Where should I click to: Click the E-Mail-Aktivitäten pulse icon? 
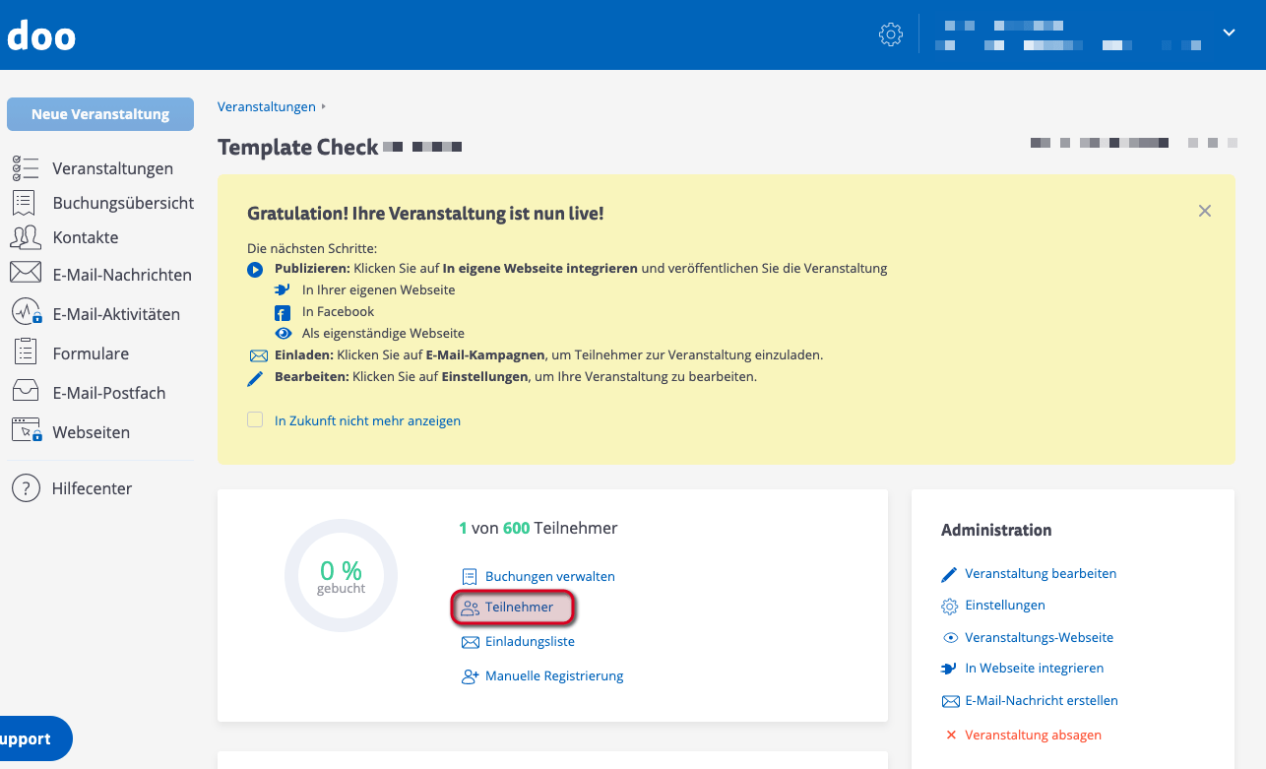pyautogui.click(x=26, y=313)
